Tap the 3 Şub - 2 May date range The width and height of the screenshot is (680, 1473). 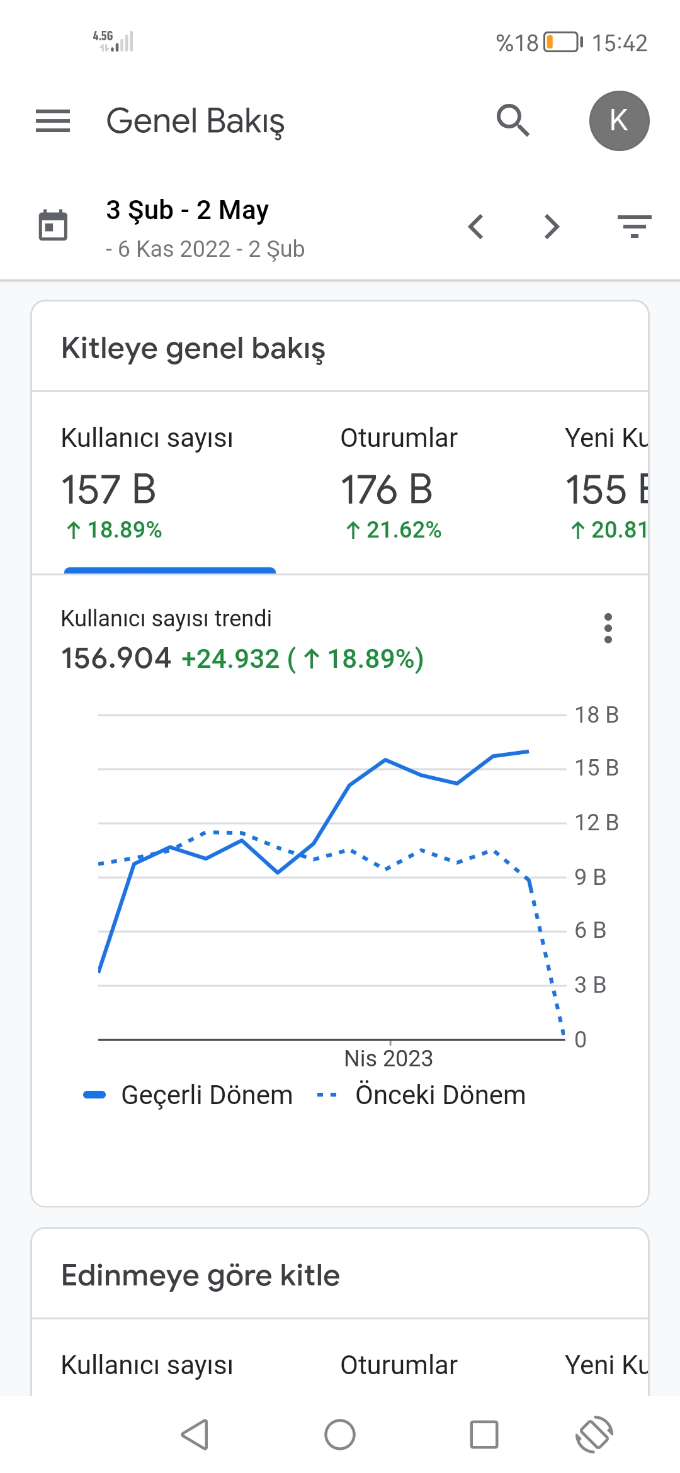[x=188, y=210]
